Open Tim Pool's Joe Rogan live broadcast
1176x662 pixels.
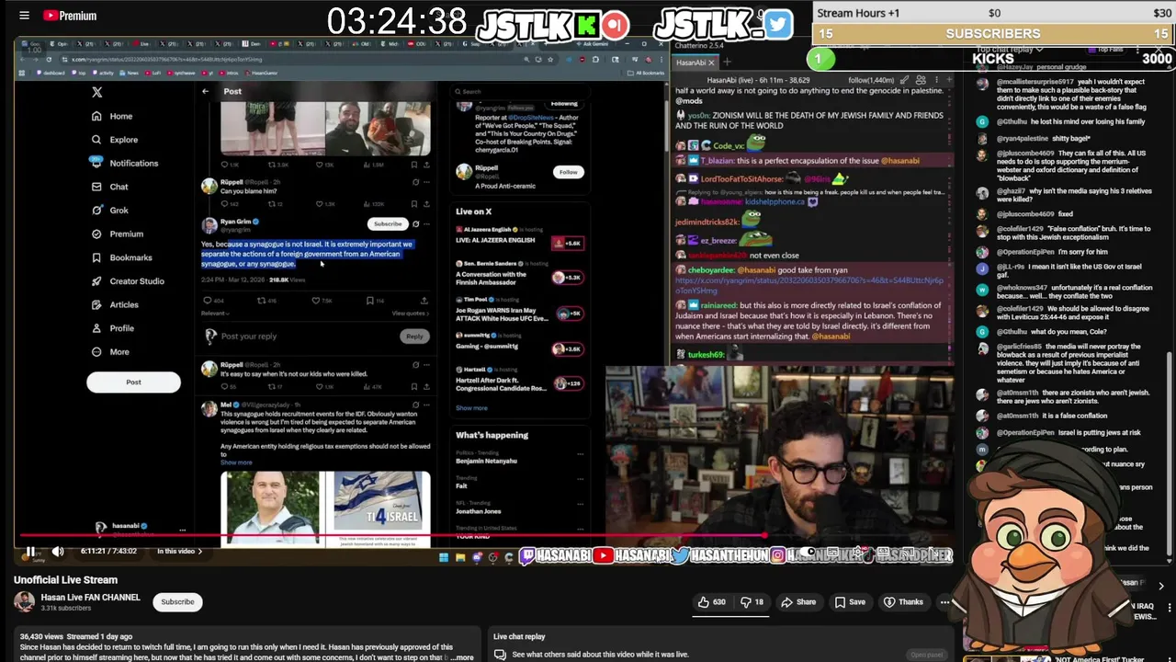(x=520, y=314)
